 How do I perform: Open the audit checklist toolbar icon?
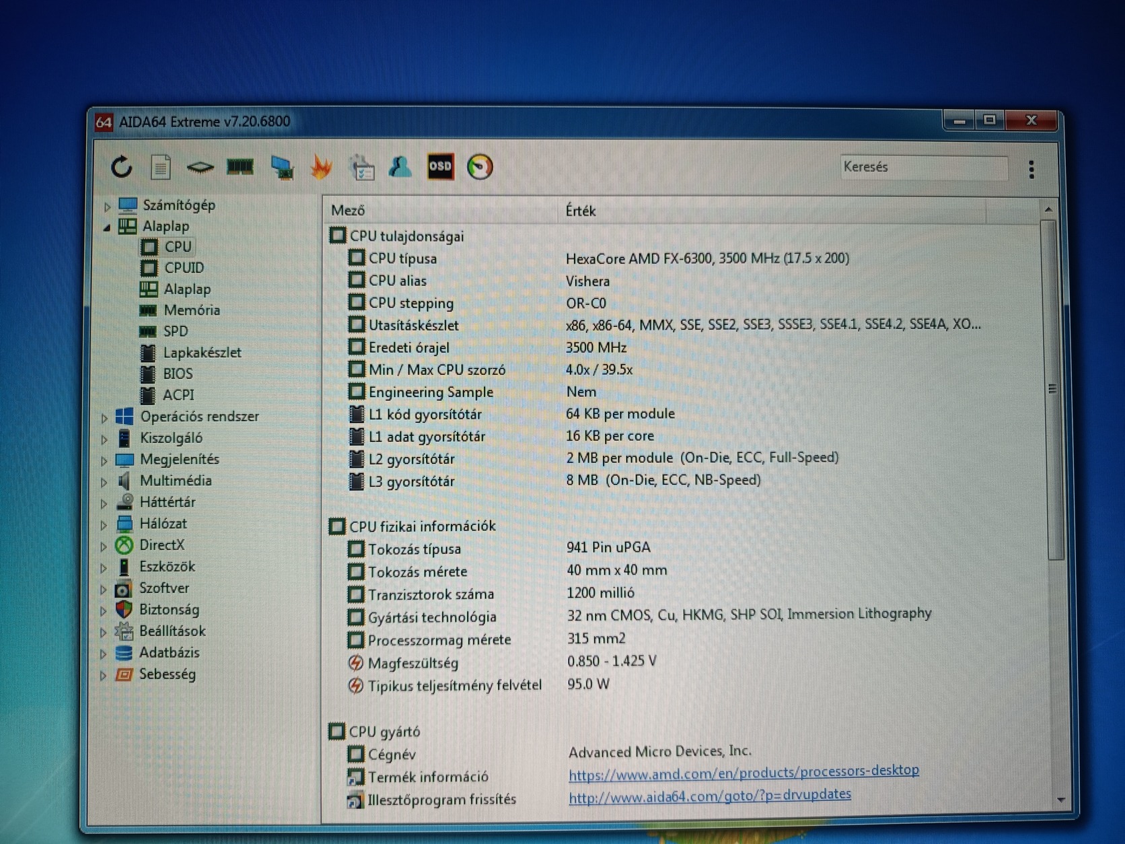coord(362,167)
